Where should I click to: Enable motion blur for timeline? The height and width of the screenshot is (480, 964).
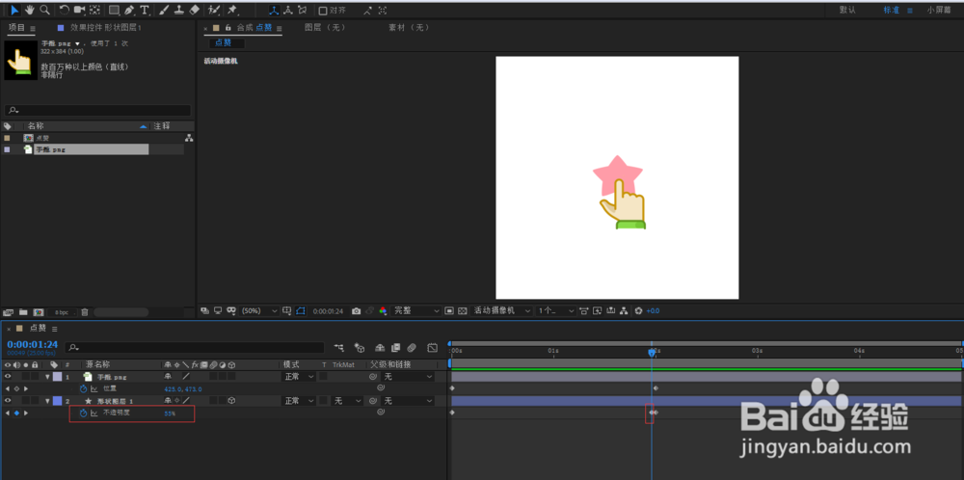coord(412,348)
